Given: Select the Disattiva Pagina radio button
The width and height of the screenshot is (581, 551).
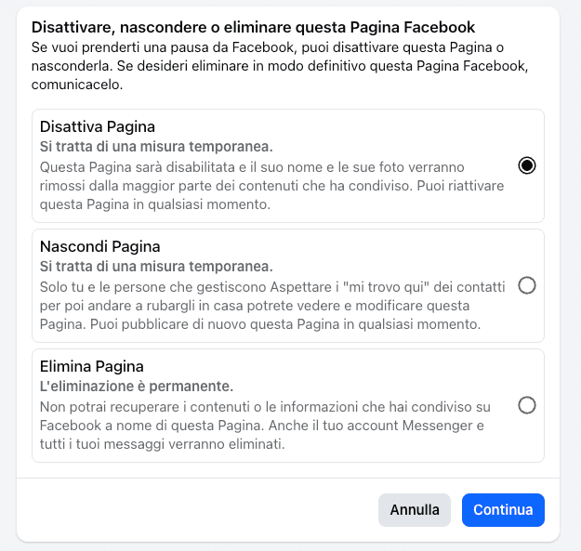Looking at the screenshot, I should [x=527, y=165].
